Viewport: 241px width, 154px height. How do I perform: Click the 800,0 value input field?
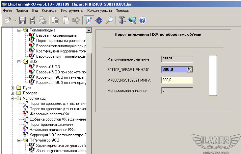[x=174, y=69]
